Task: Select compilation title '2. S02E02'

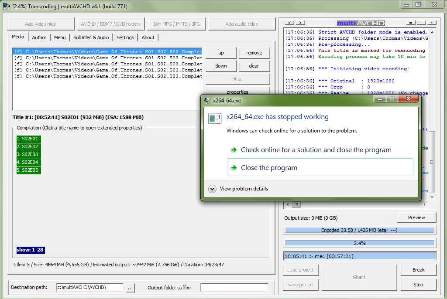Action: [29, 146]
